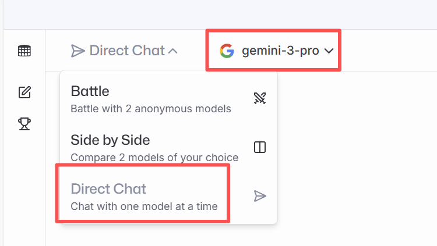Click the grid table icon in sidebar
The image size is (437, 246).
(x=24, y=51)
